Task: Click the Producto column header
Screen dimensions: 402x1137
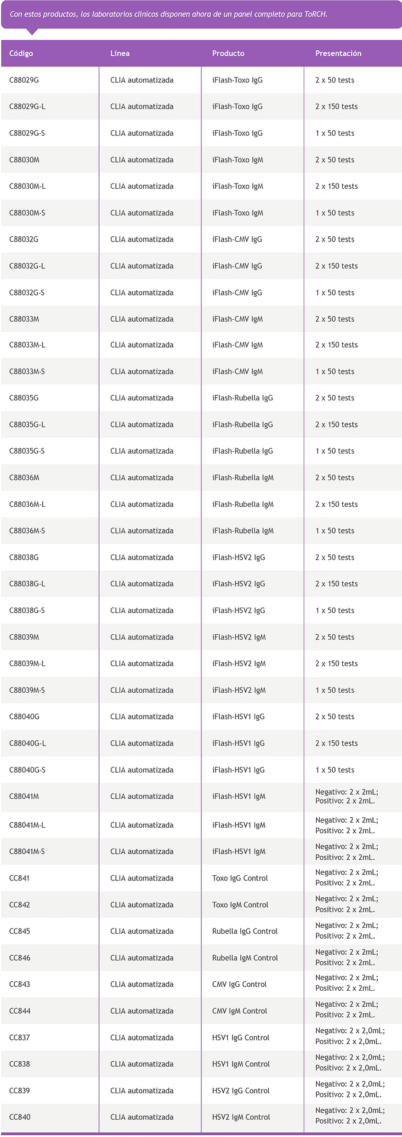Action: click(x=228, y=53)
